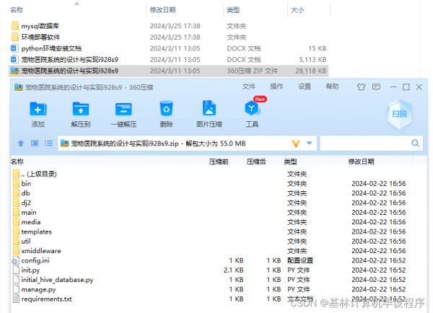433x313 pixels.
Task: Switch to icon view mode
Action: 35,143
